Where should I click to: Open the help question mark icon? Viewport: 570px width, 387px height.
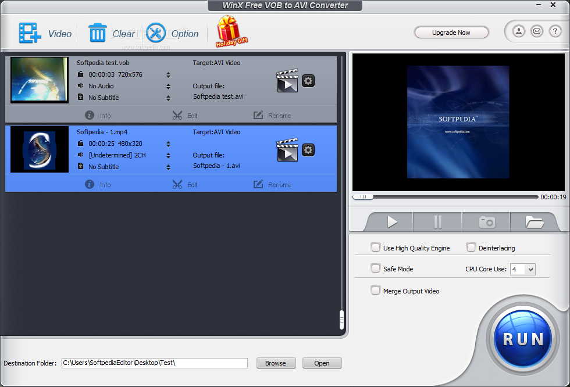pyautogui.click(x=555, y=31)
